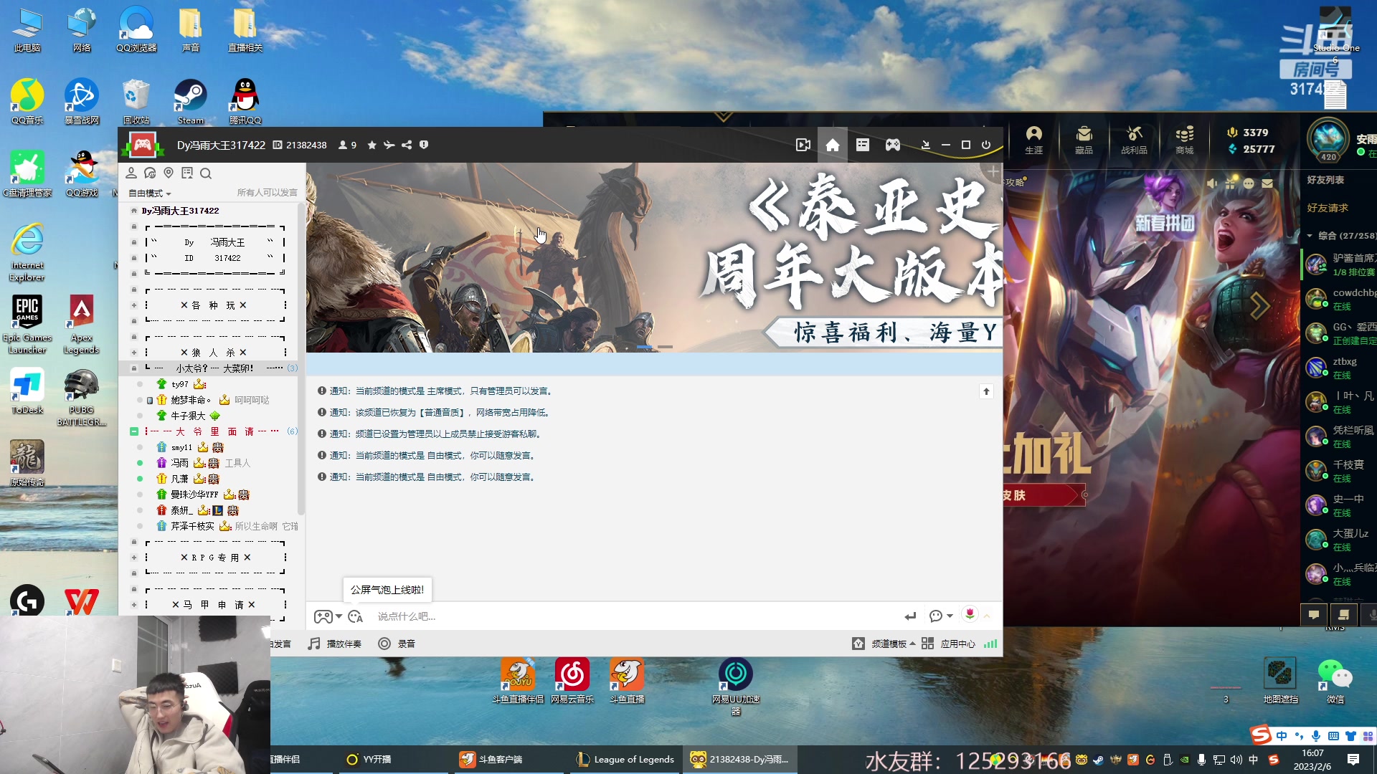Click the share icon in the channel title bar
The image size is (1377, 774).
coord(406,145)
